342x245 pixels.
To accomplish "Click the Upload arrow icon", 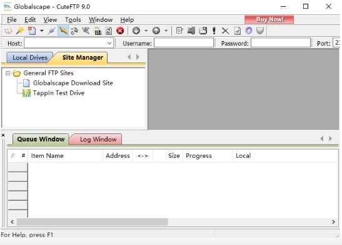I will (156, 31).
